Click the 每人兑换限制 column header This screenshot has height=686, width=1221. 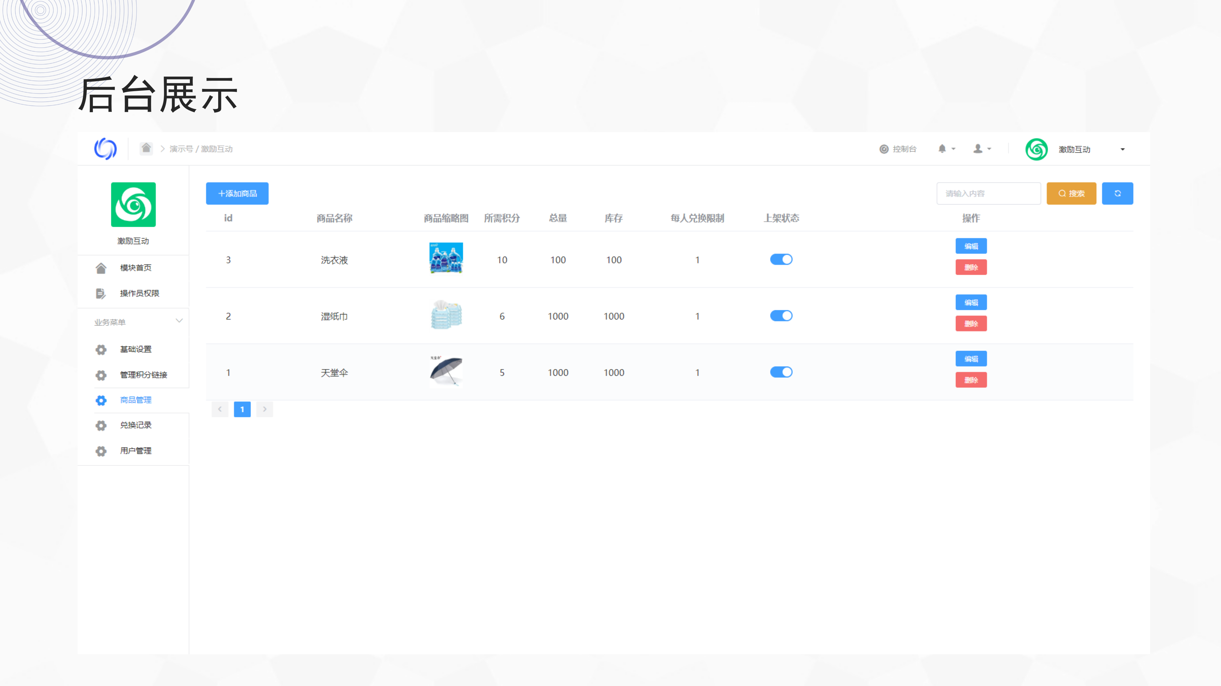tap(697, 218)
